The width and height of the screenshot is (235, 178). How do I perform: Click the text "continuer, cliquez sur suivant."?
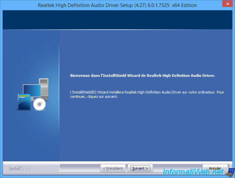click(94, 96)
